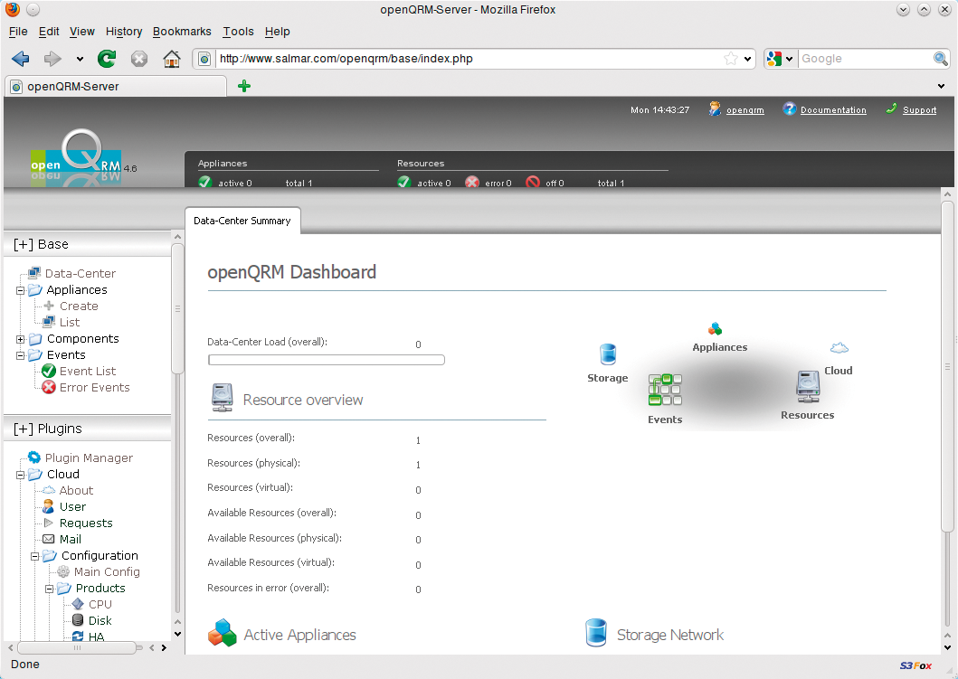Click the main page vertical scrollbar

[x=948, y=366]
